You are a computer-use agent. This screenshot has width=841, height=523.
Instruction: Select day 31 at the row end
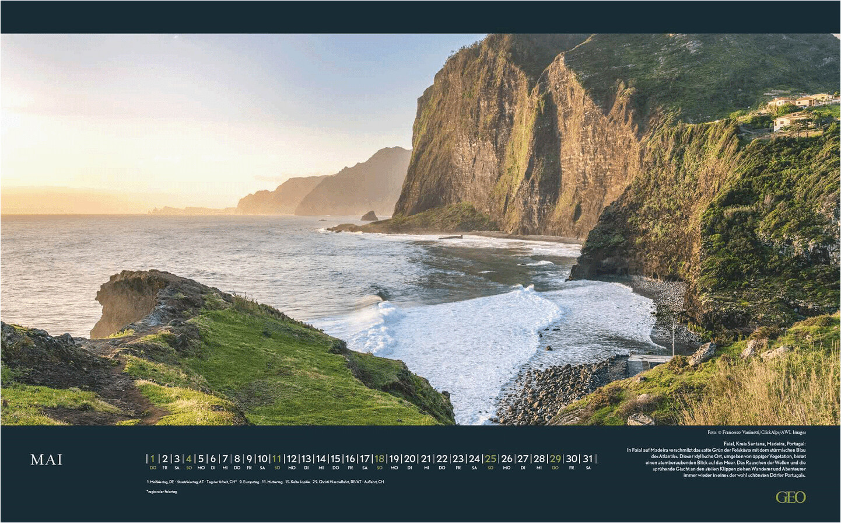click(x=588, y=459)
